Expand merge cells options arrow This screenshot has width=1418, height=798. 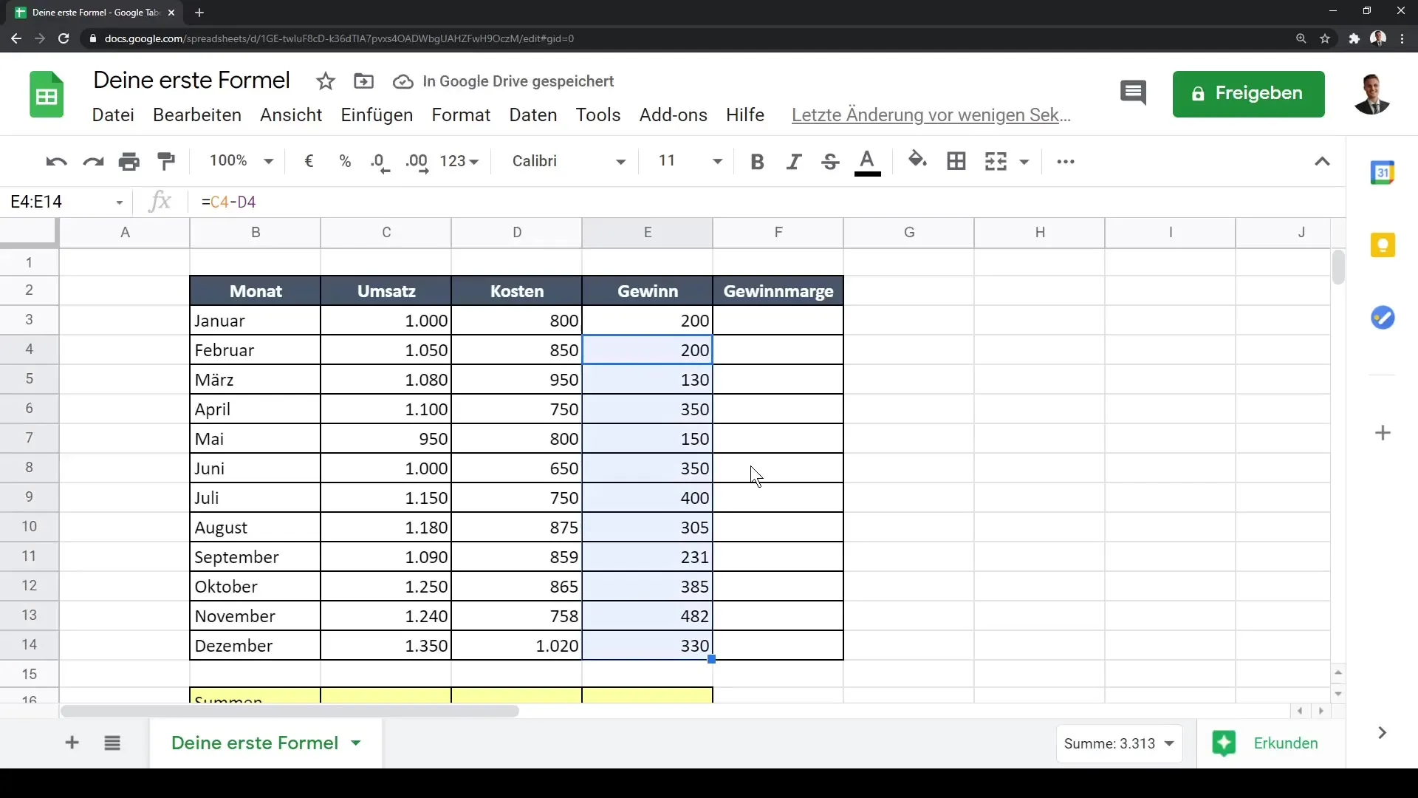click(1024, 162)
